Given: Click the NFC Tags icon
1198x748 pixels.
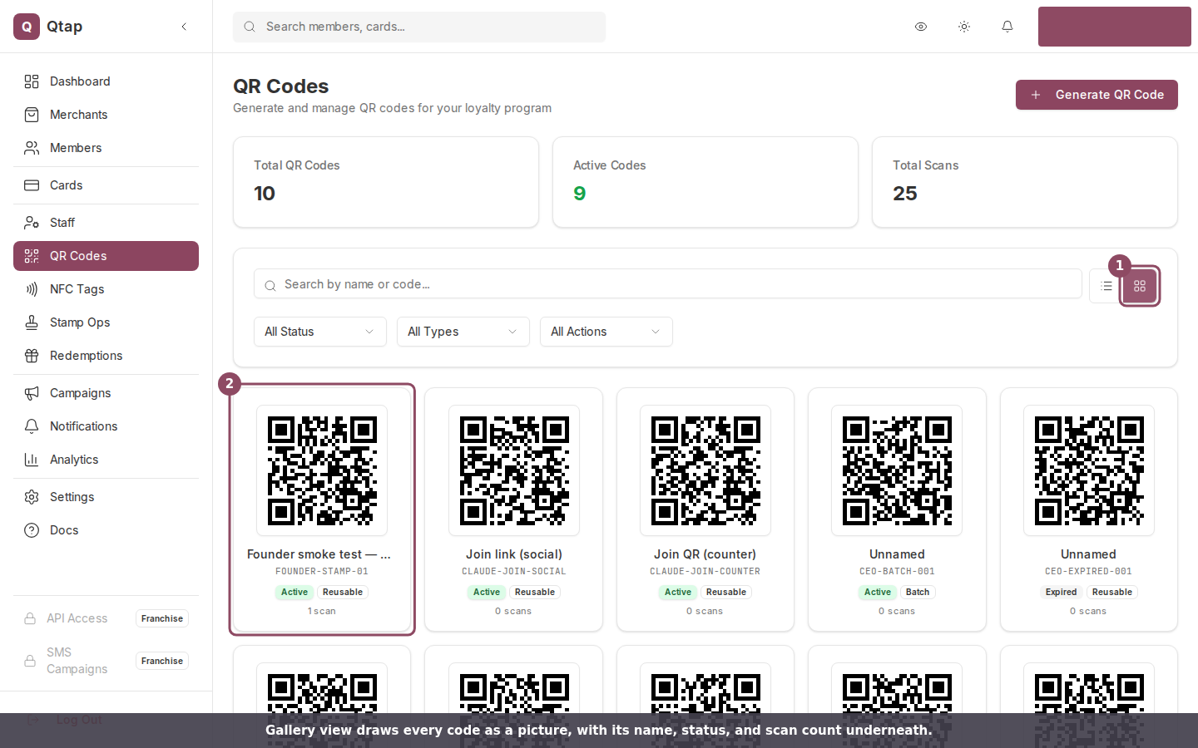Looking at the screenshot, I should 32,289.
